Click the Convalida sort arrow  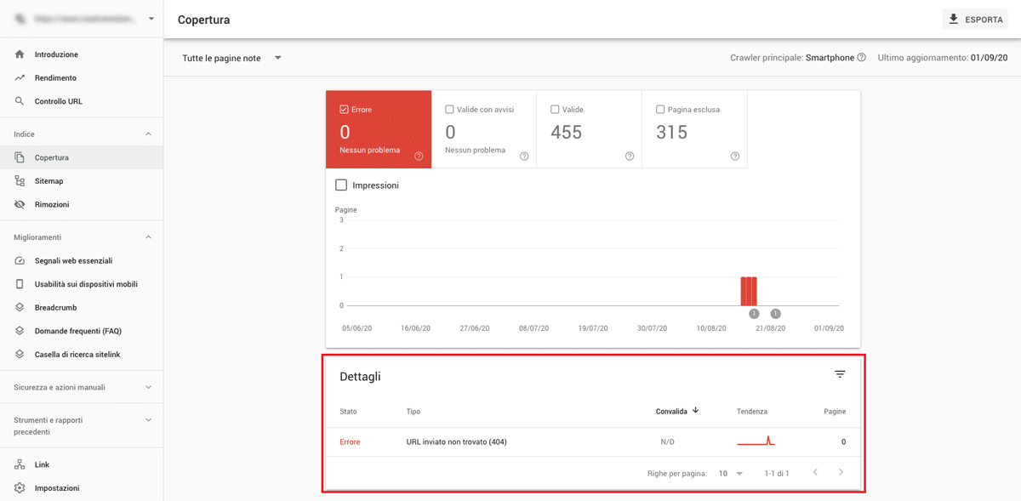pyautogui.click(x=696, y=410)
